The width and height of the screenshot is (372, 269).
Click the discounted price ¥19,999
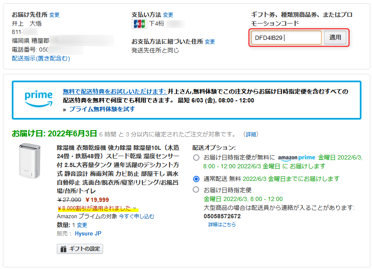coord(97,200)
